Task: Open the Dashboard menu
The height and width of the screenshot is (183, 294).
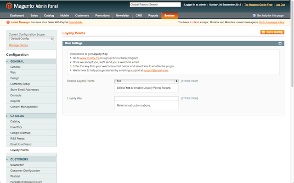Action: 17,16
